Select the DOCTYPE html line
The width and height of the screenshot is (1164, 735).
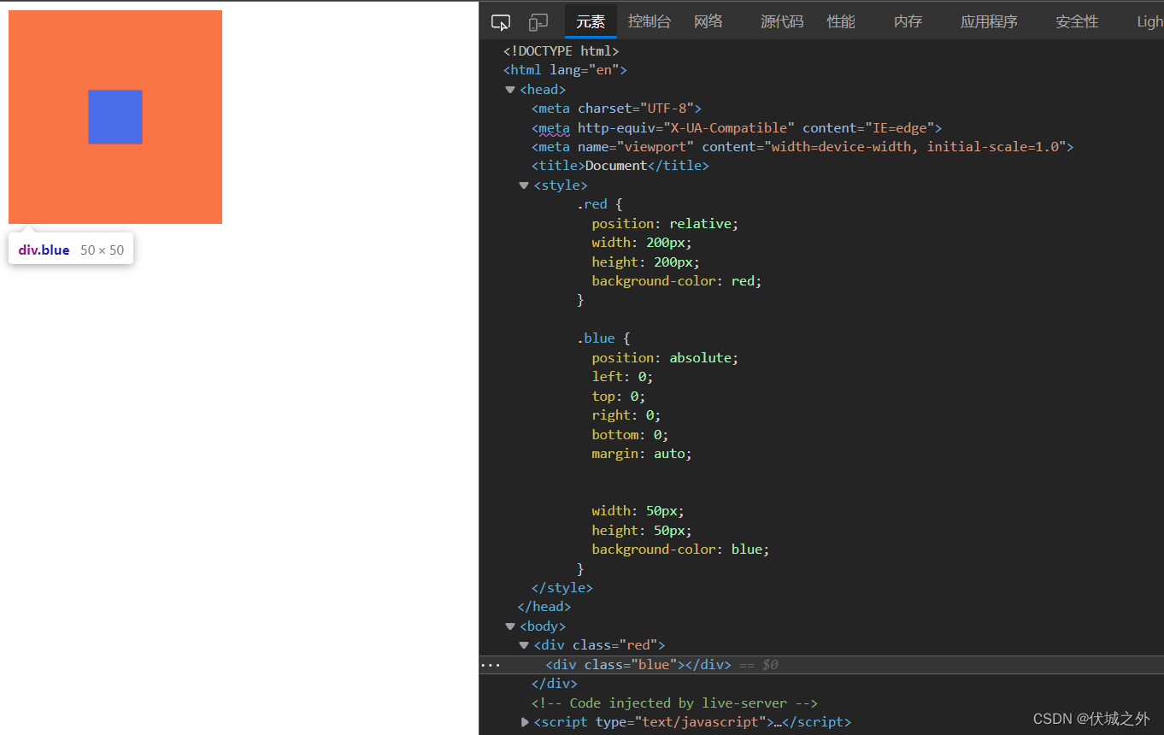click(561, 51)
